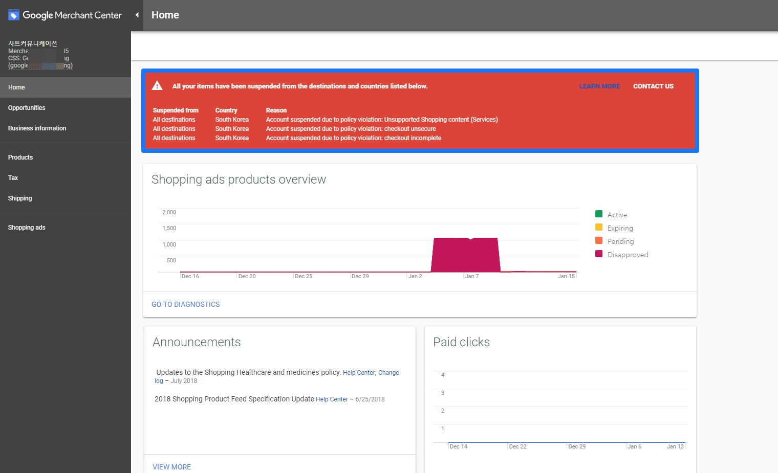The image size is (778, 473).
Task: Open Help Center link for Healthcare policy
Action: [x=359, y=373]
